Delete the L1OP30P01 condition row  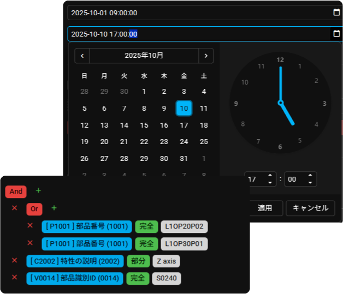(x=30, y=243)
